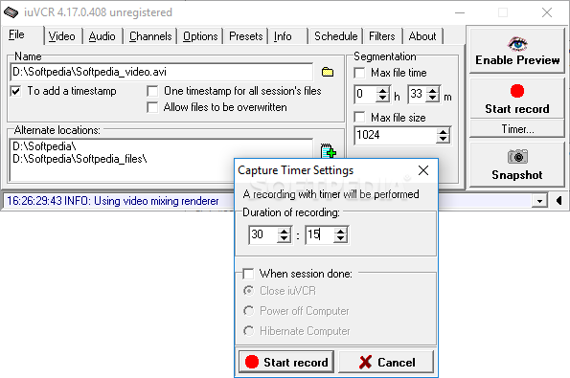Switch to the Audio tab
This screenshot has width=570, height=378.
tap(103, 36)
